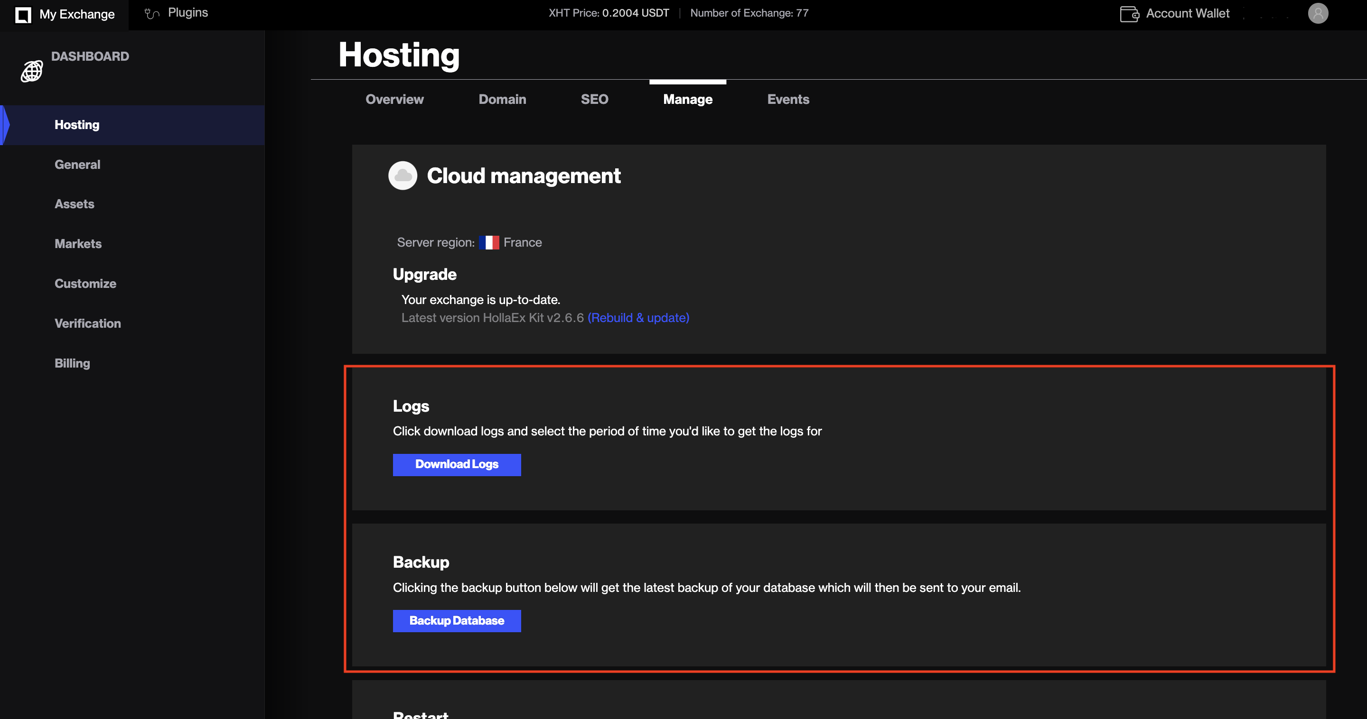Viewport: 1367px width, 719px height.
Task: Click the Cloud management cloud icon
Action: (x=403, y=175)
